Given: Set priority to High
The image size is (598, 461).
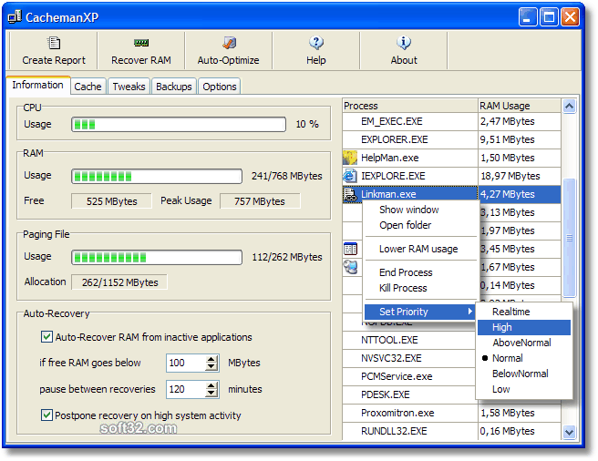Looking at the screenshot, I should coord(524,328).
